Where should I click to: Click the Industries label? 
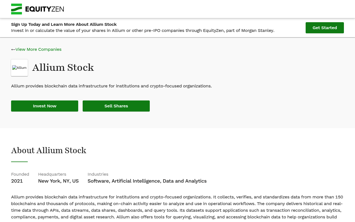click(98, 174)
